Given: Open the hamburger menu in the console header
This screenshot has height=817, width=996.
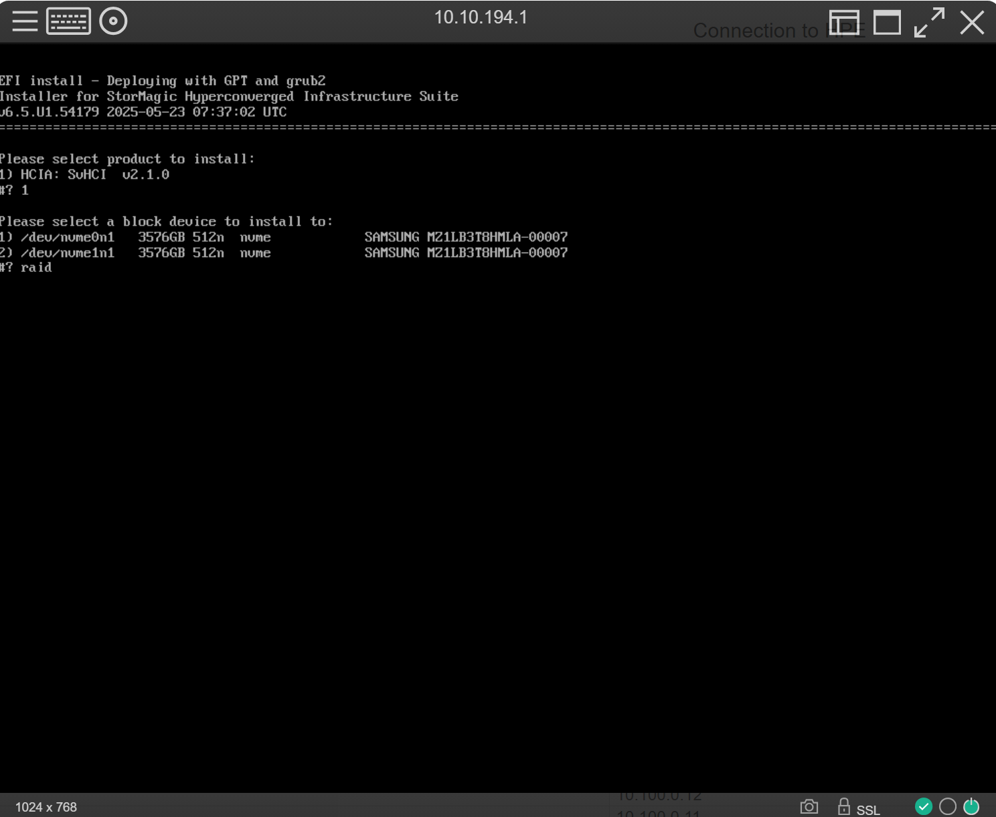Looking at the screenshot, I should click(x=25, y=21).
